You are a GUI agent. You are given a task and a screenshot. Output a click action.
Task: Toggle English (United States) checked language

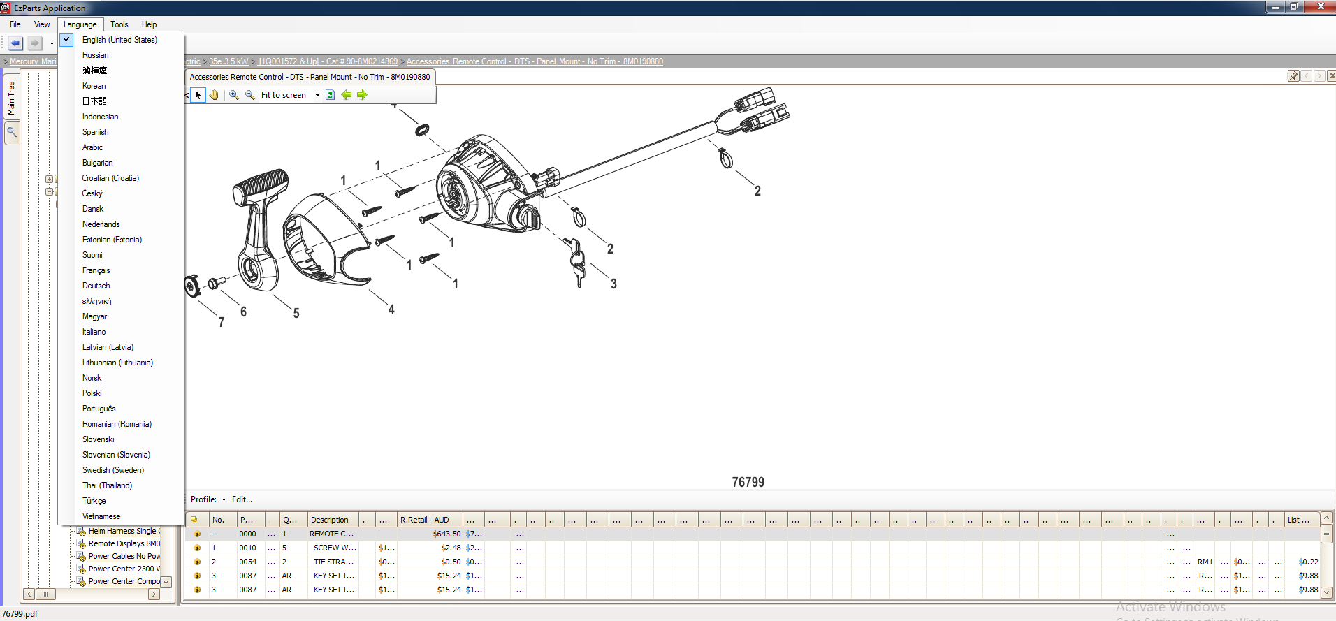click(x=121, y=40)
